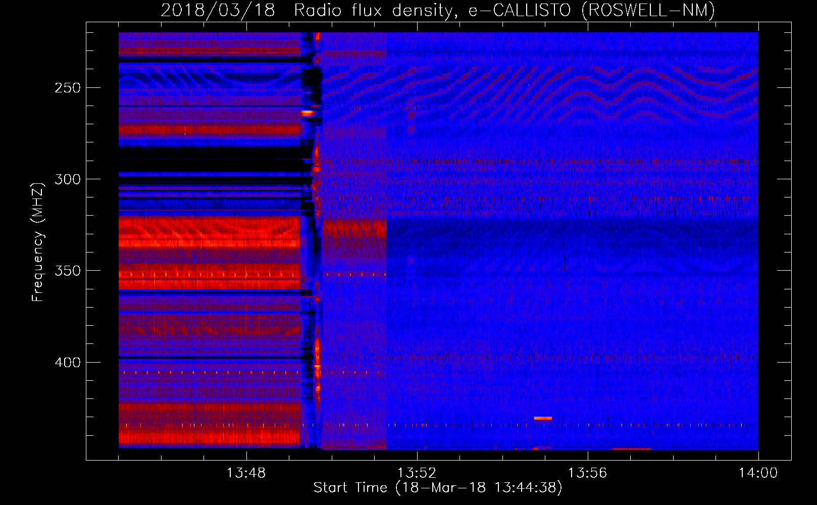
Task: Click the 'Start Time (18-Mar-18 13:44:38)' label
Action: [x=438, y=488]
